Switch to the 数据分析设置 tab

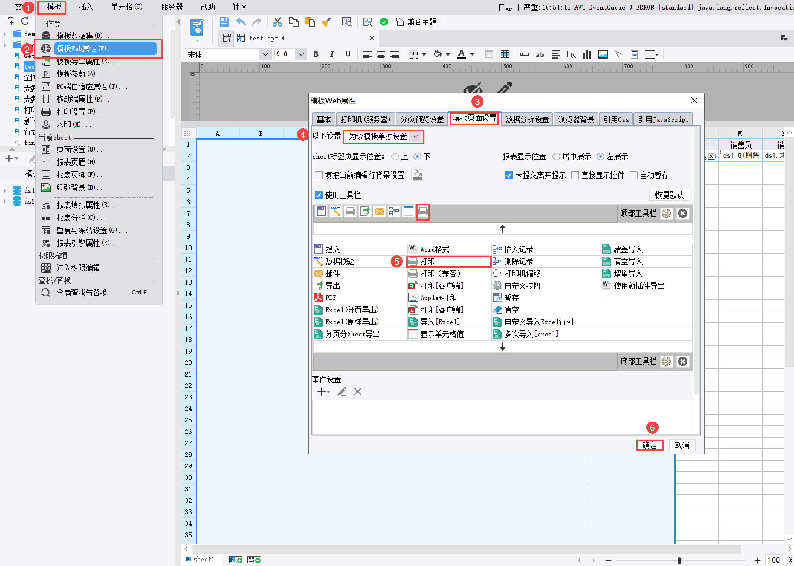coord(526,120)
